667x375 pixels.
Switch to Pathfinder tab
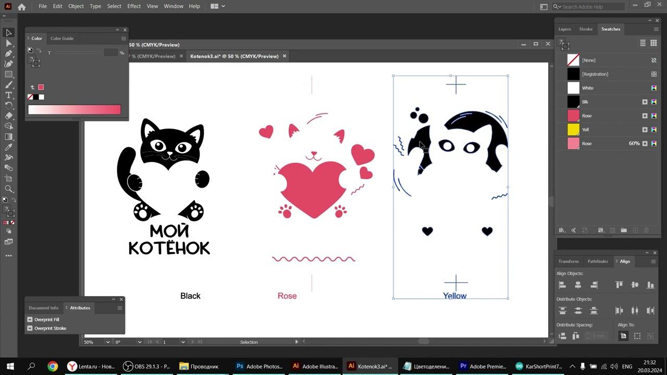point(598,261)
